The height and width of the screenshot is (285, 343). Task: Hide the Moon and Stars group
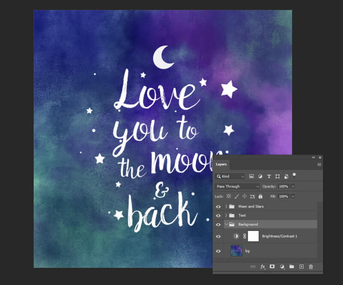point(218,206)
